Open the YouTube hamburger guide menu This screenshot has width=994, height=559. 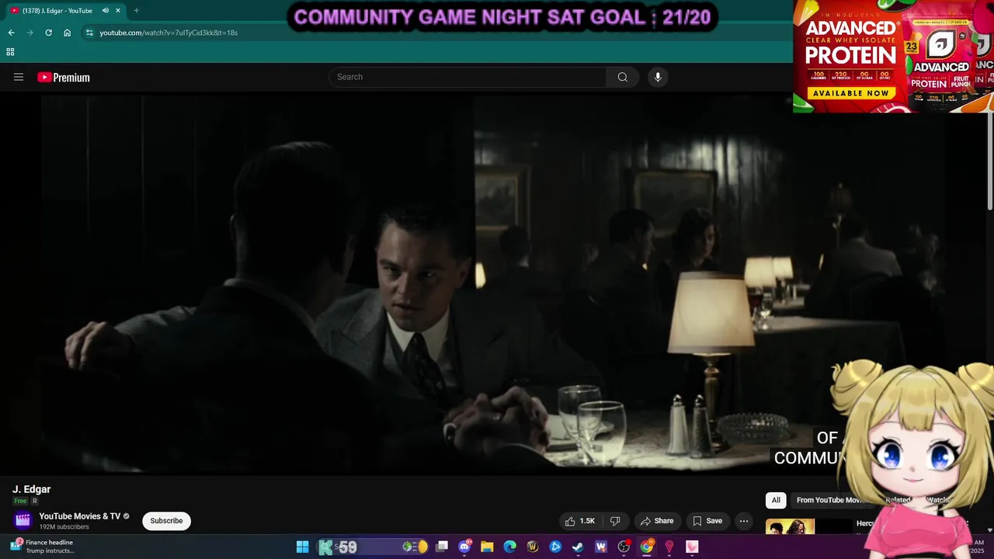[19, 77]
